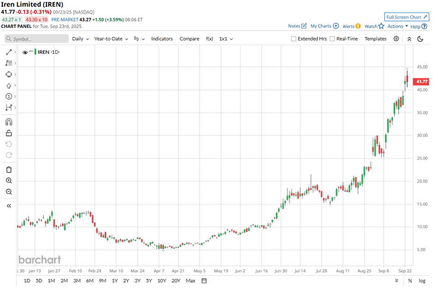Select the 1D time range

click(x=27, y=281)
